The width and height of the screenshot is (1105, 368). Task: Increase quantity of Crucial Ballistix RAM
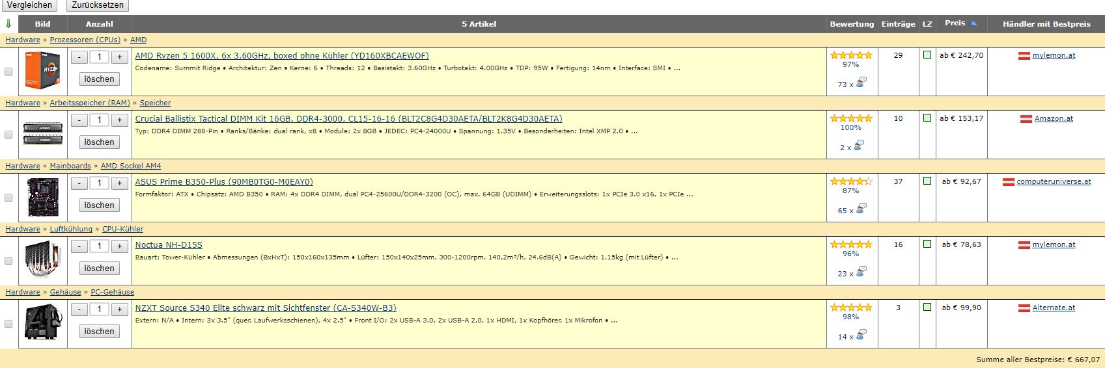pyautogui.click(x=120, y=120)
